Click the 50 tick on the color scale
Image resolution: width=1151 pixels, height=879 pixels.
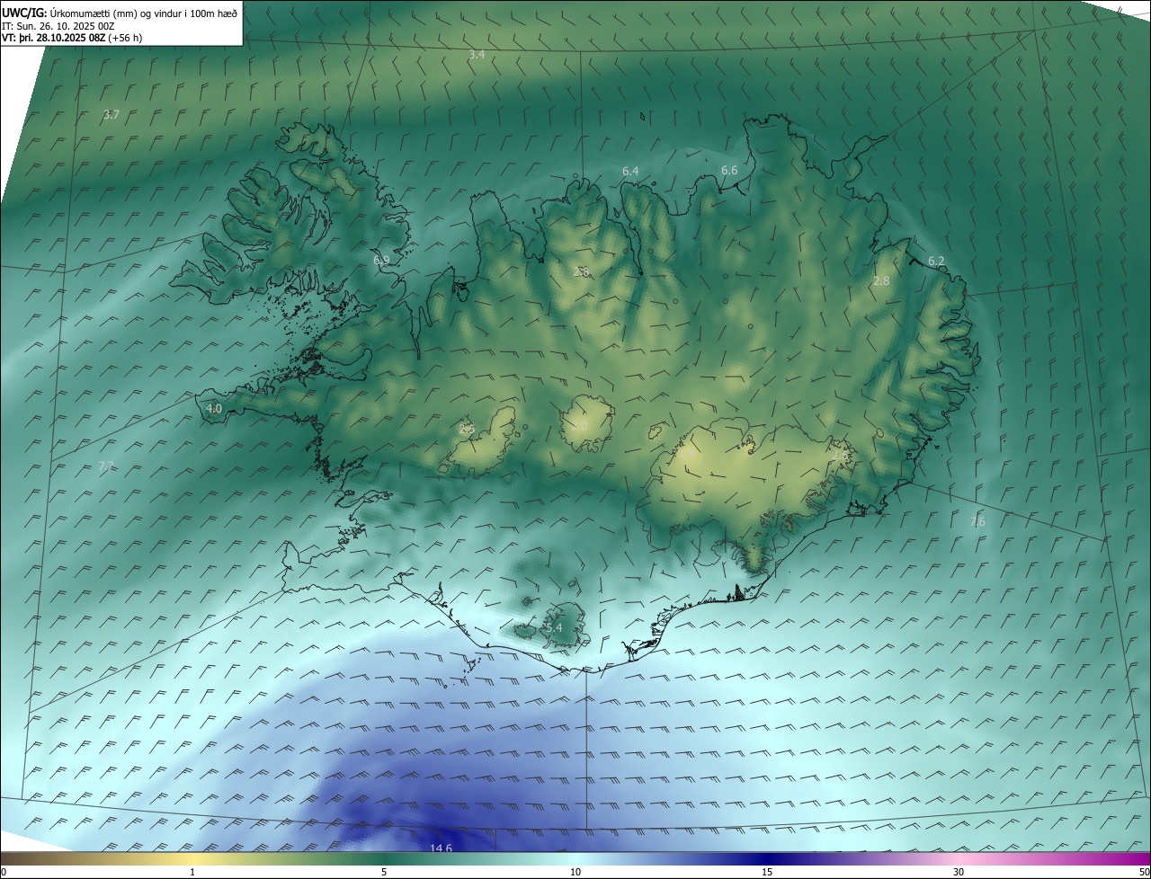pyautogui.click(x=1144, y=872)
